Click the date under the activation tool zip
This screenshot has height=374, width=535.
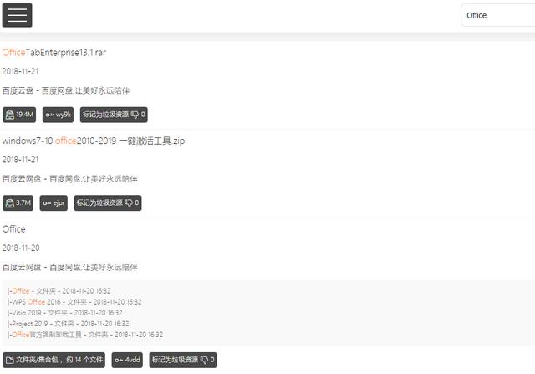(x=20, y=160)
